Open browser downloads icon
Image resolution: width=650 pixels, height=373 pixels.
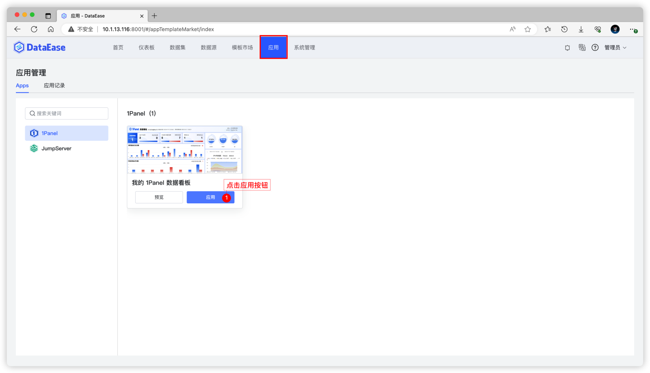click(x=581, y=29)
